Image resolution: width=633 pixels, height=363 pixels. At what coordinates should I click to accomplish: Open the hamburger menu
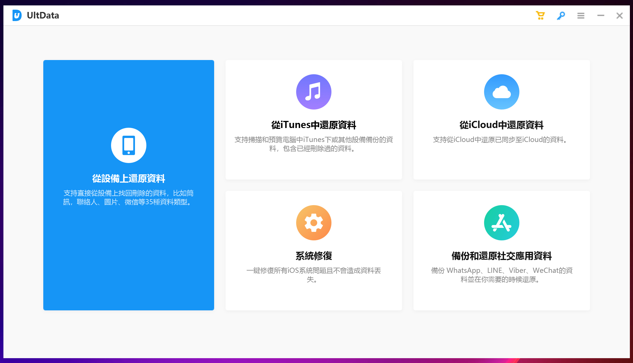[581, 16]
